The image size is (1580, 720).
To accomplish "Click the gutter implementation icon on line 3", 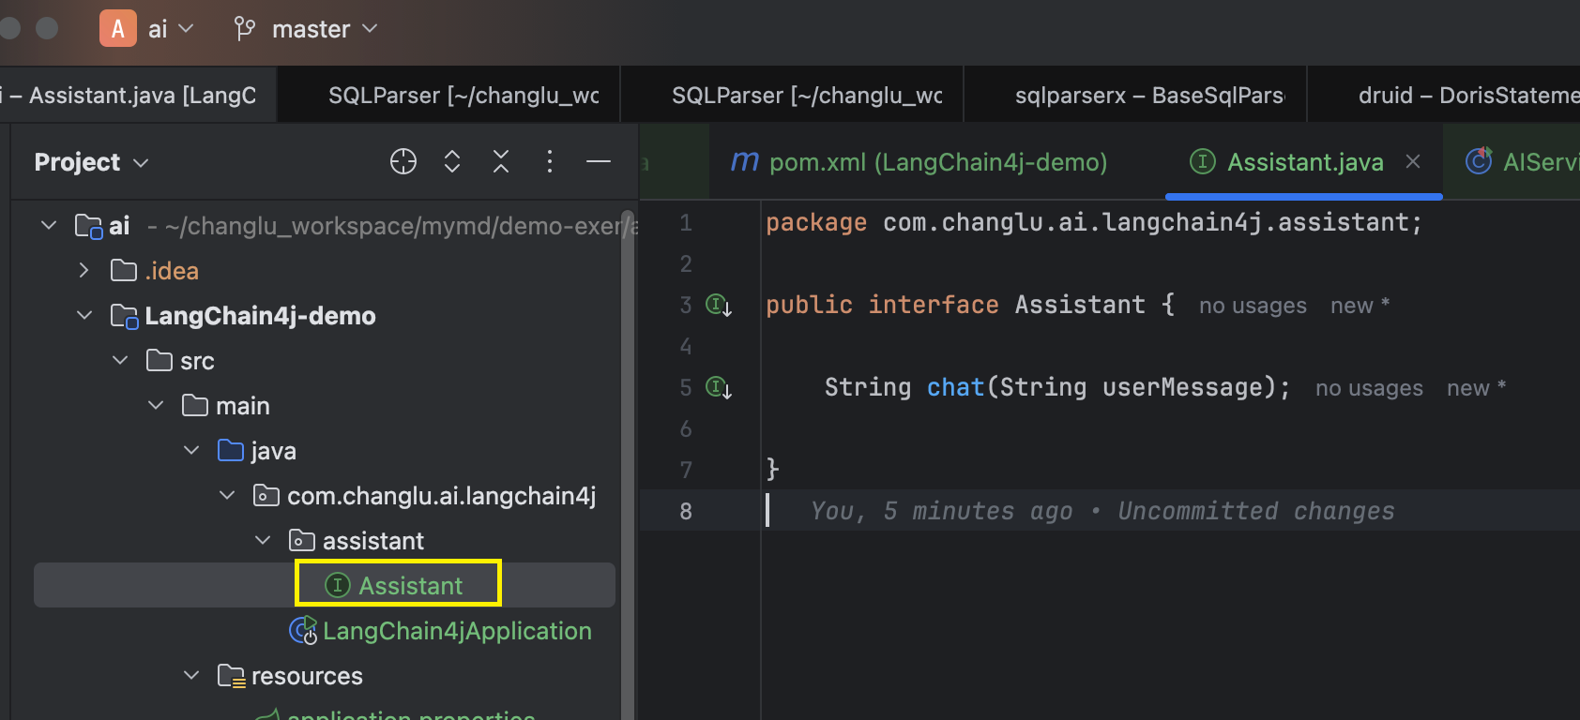I will point(719,306).
